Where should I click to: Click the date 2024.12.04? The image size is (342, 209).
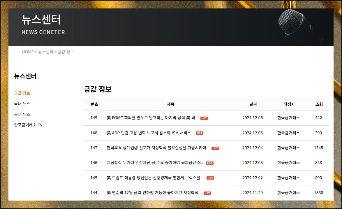click(253, 148)
